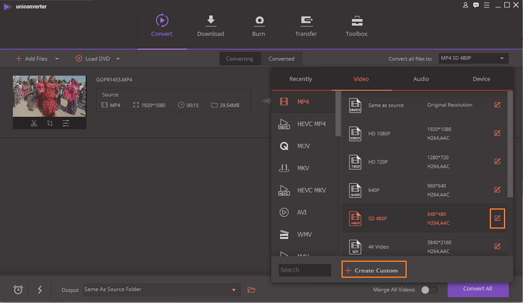This screenshot has width=523, height=303.
Task: Switch to Audio tab
Action: click(421, 79)
